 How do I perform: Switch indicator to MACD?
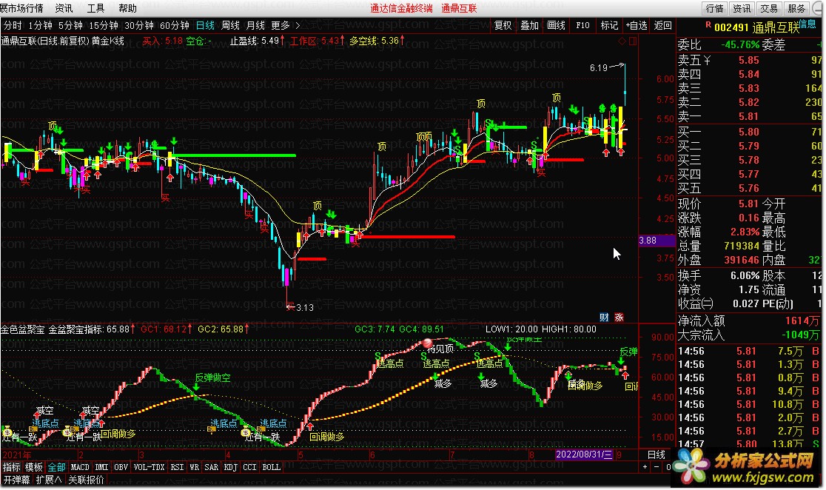point(80,467)
